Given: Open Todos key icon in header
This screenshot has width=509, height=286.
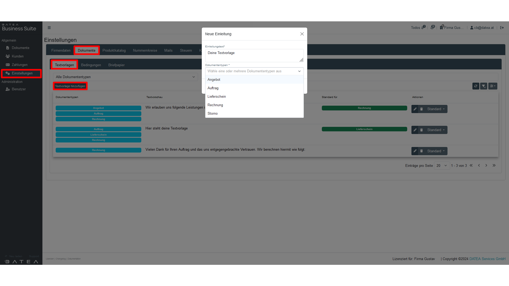Looking at the screenshot, I should 423,27.
